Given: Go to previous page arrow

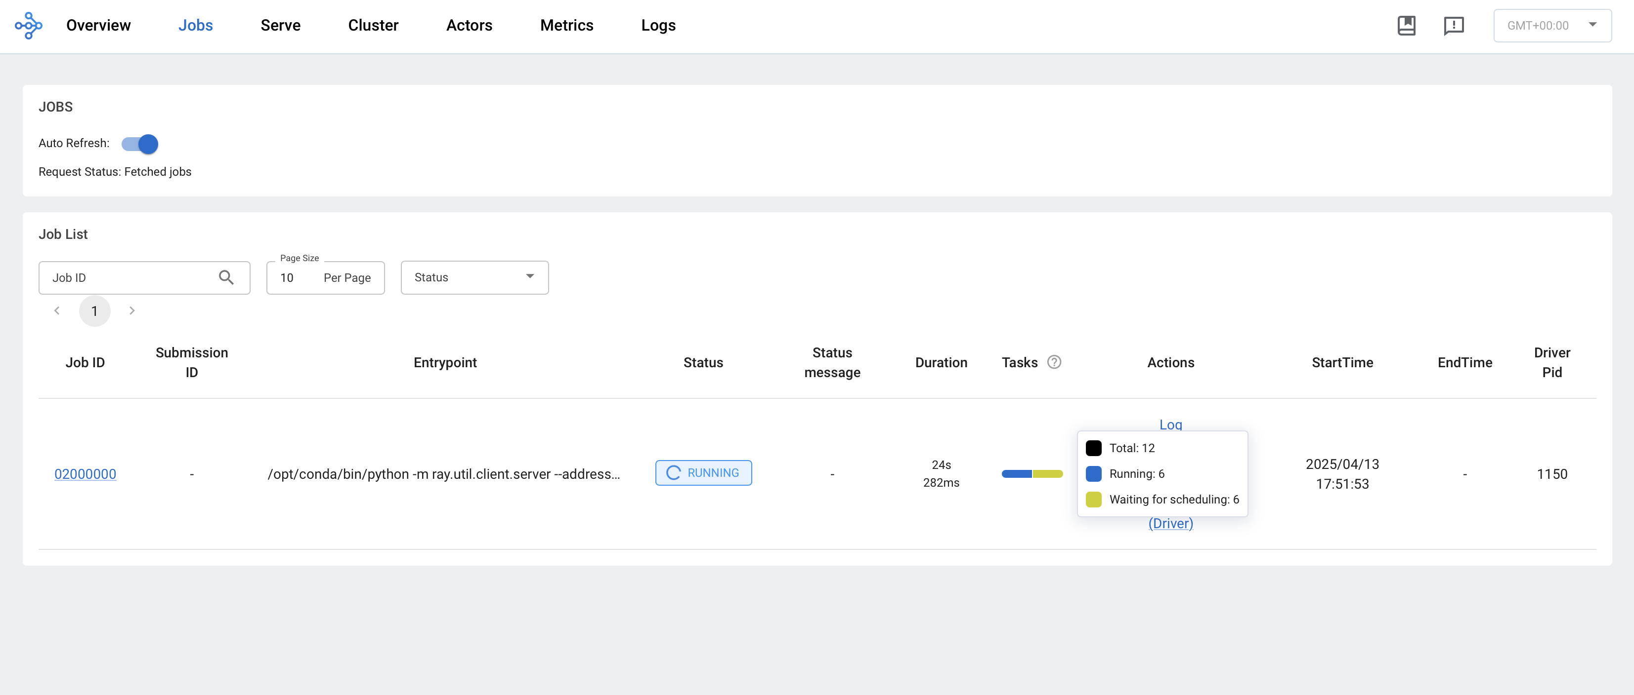Looking at the screenshot, I should (x=57, y=310).
